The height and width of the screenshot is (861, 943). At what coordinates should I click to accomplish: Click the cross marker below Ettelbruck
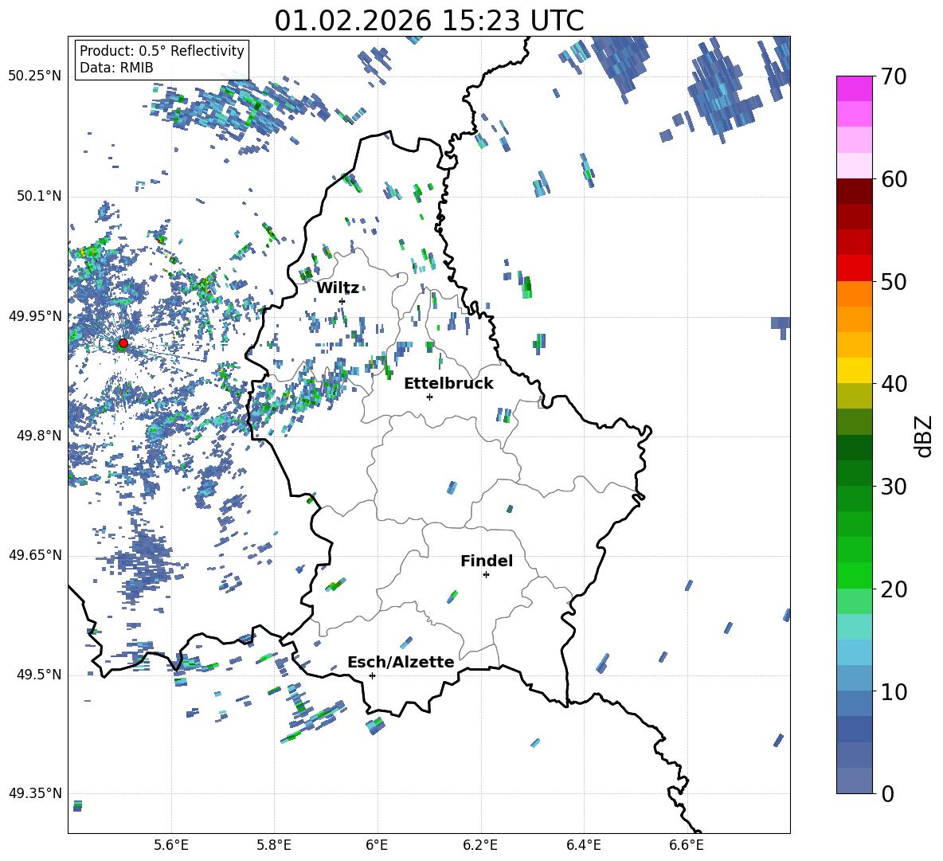click(429, 397)
